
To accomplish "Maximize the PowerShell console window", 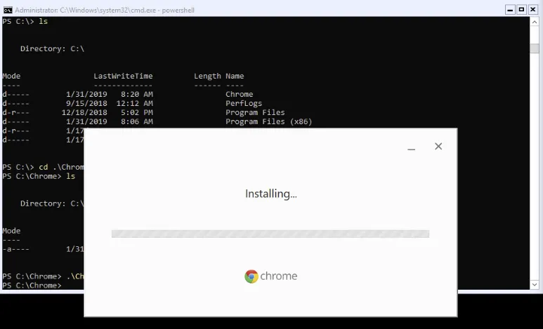I will pyautogui.click(x=521, y=10).
